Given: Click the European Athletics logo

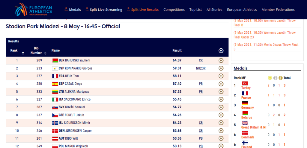Looking at the screenshot, I should tap(33, 9).
